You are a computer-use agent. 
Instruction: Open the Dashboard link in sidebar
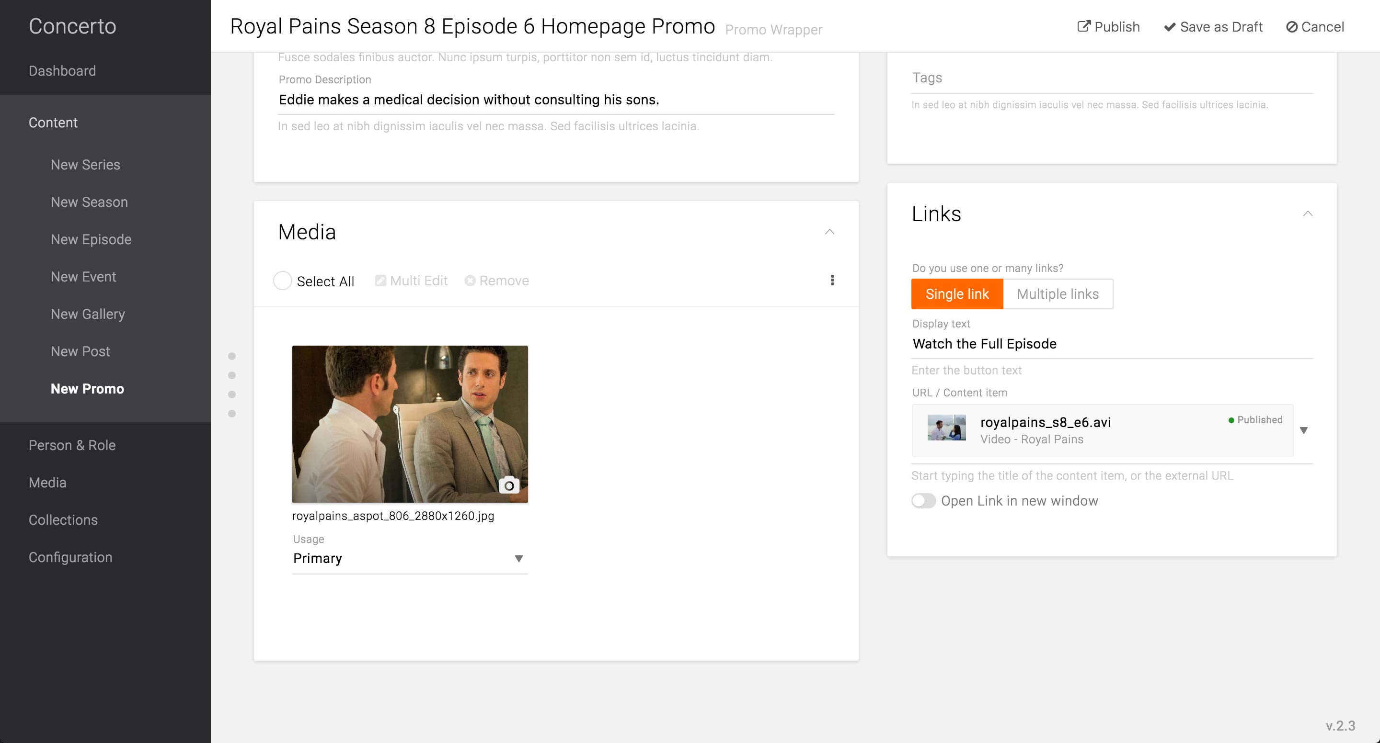coord(62,71)
